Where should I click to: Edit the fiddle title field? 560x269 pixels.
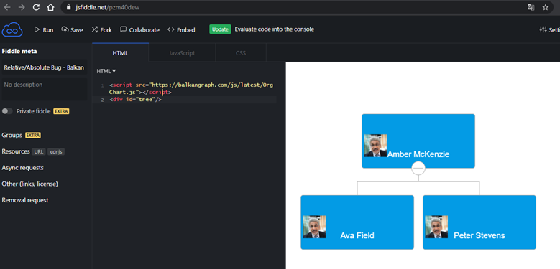[x=45, y=67]
